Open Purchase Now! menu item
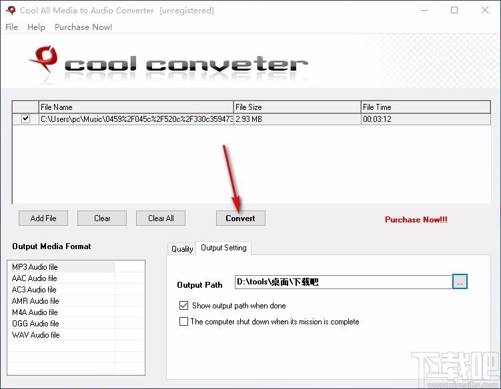This screenshot has width=501, height=389. click(83, 27)
